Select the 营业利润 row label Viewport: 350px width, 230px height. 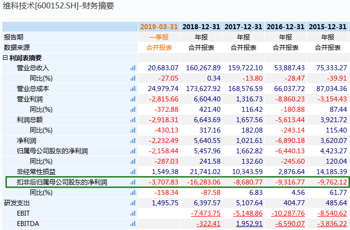point(30,99)
